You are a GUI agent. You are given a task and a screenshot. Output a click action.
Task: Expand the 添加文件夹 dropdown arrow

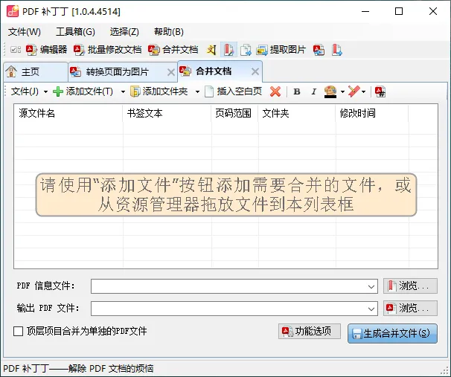(x=197, y=92)
